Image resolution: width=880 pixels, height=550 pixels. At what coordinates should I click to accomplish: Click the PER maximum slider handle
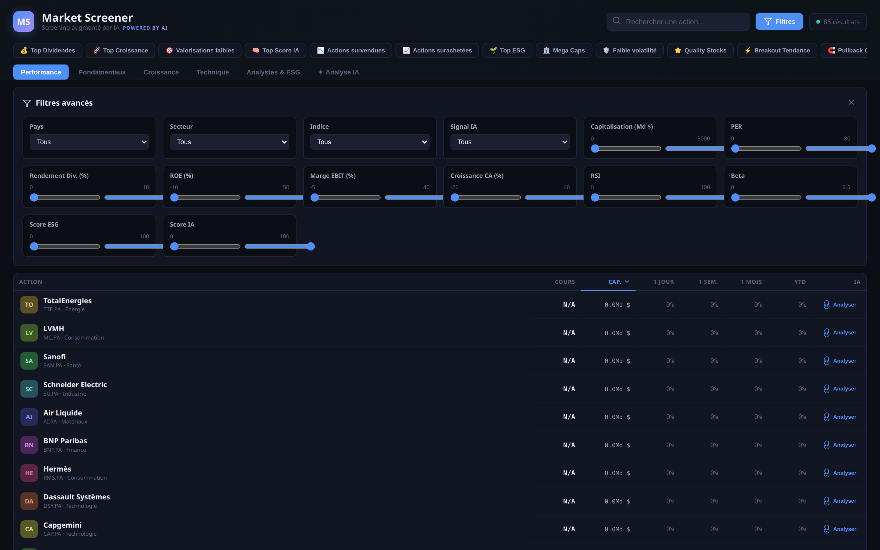pyautogui.click(x=872, y=148)
